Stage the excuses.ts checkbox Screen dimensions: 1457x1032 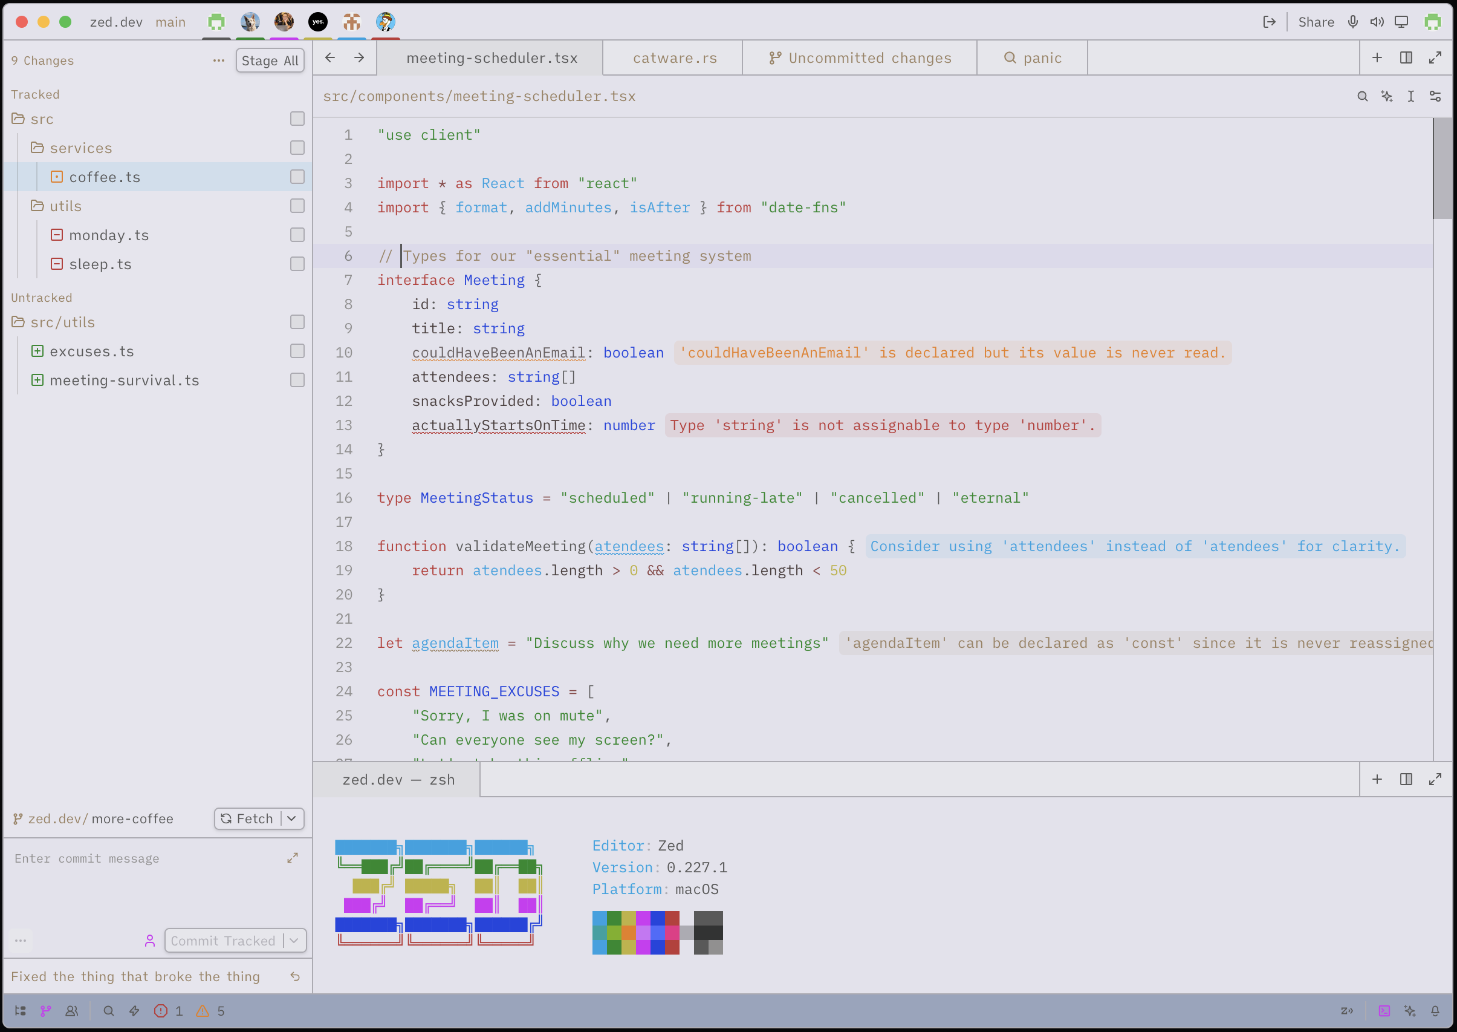pyautogui.click(x=297, y=351)
